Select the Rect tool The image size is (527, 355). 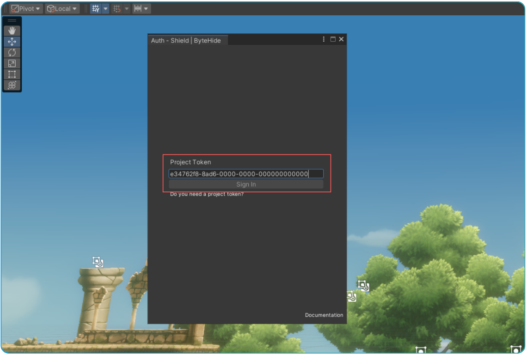[12, 74]
